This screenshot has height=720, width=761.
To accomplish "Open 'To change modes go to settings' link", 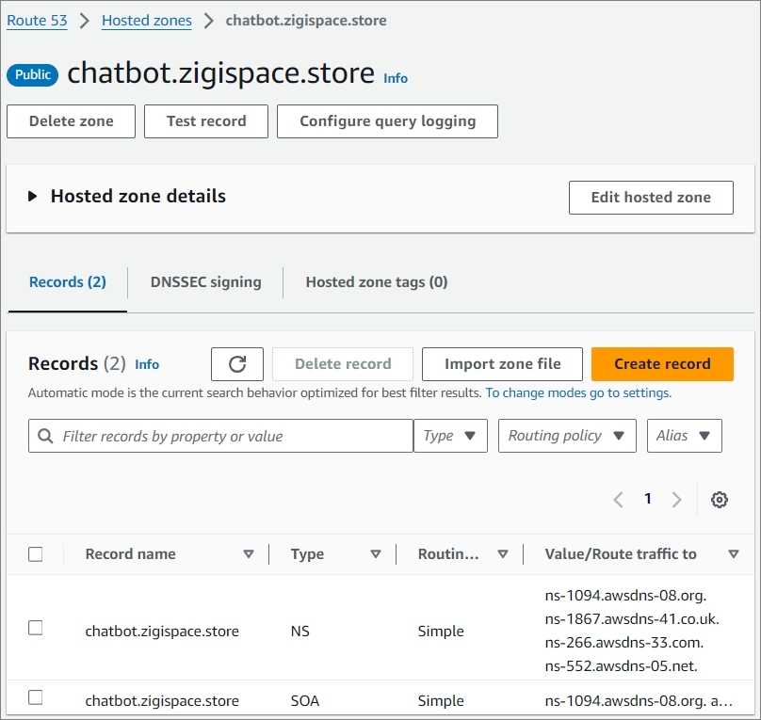I will (578, 392).
